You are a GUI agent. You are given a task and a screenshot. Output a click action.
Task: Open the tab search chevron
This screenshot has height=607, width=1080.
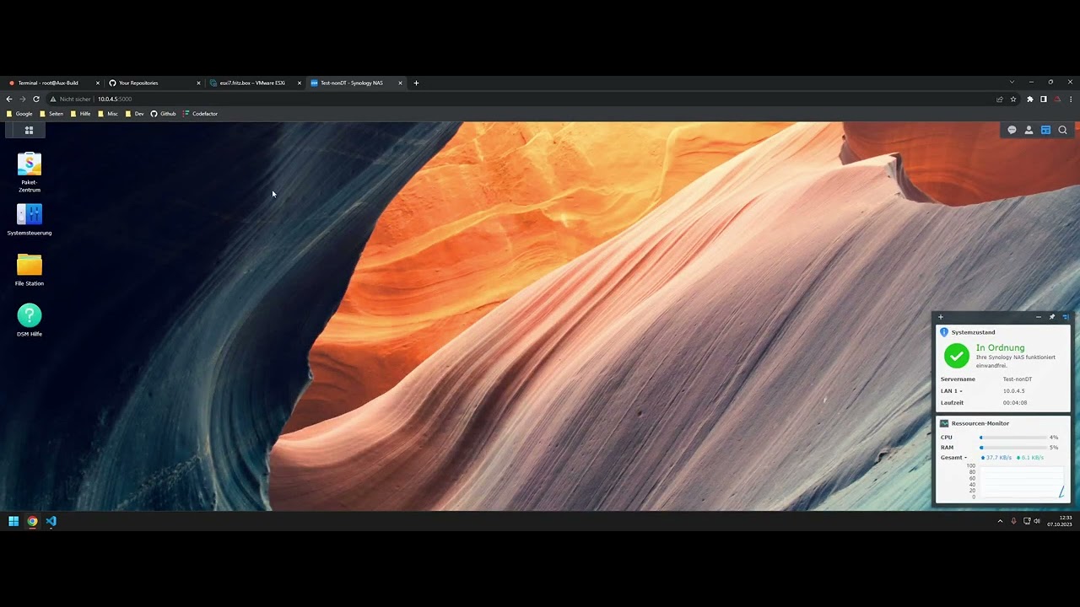coord(1012,82)
